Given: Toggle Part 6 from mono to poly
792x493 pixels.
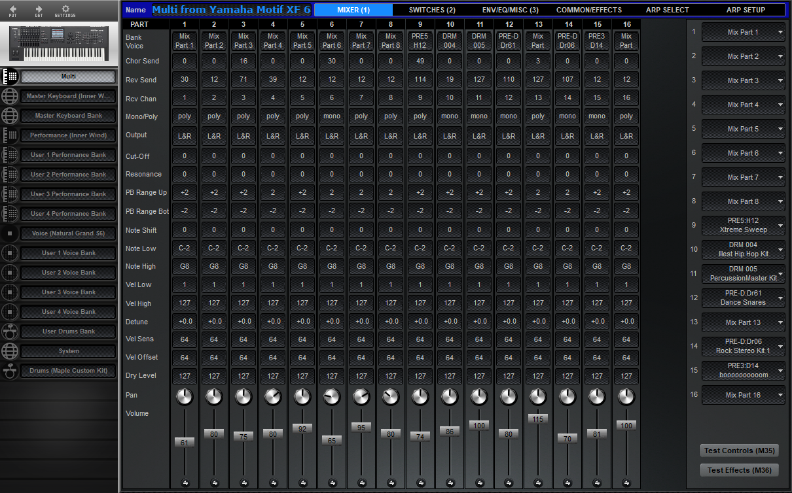Looking at the screenshot, I should (331, 116).
